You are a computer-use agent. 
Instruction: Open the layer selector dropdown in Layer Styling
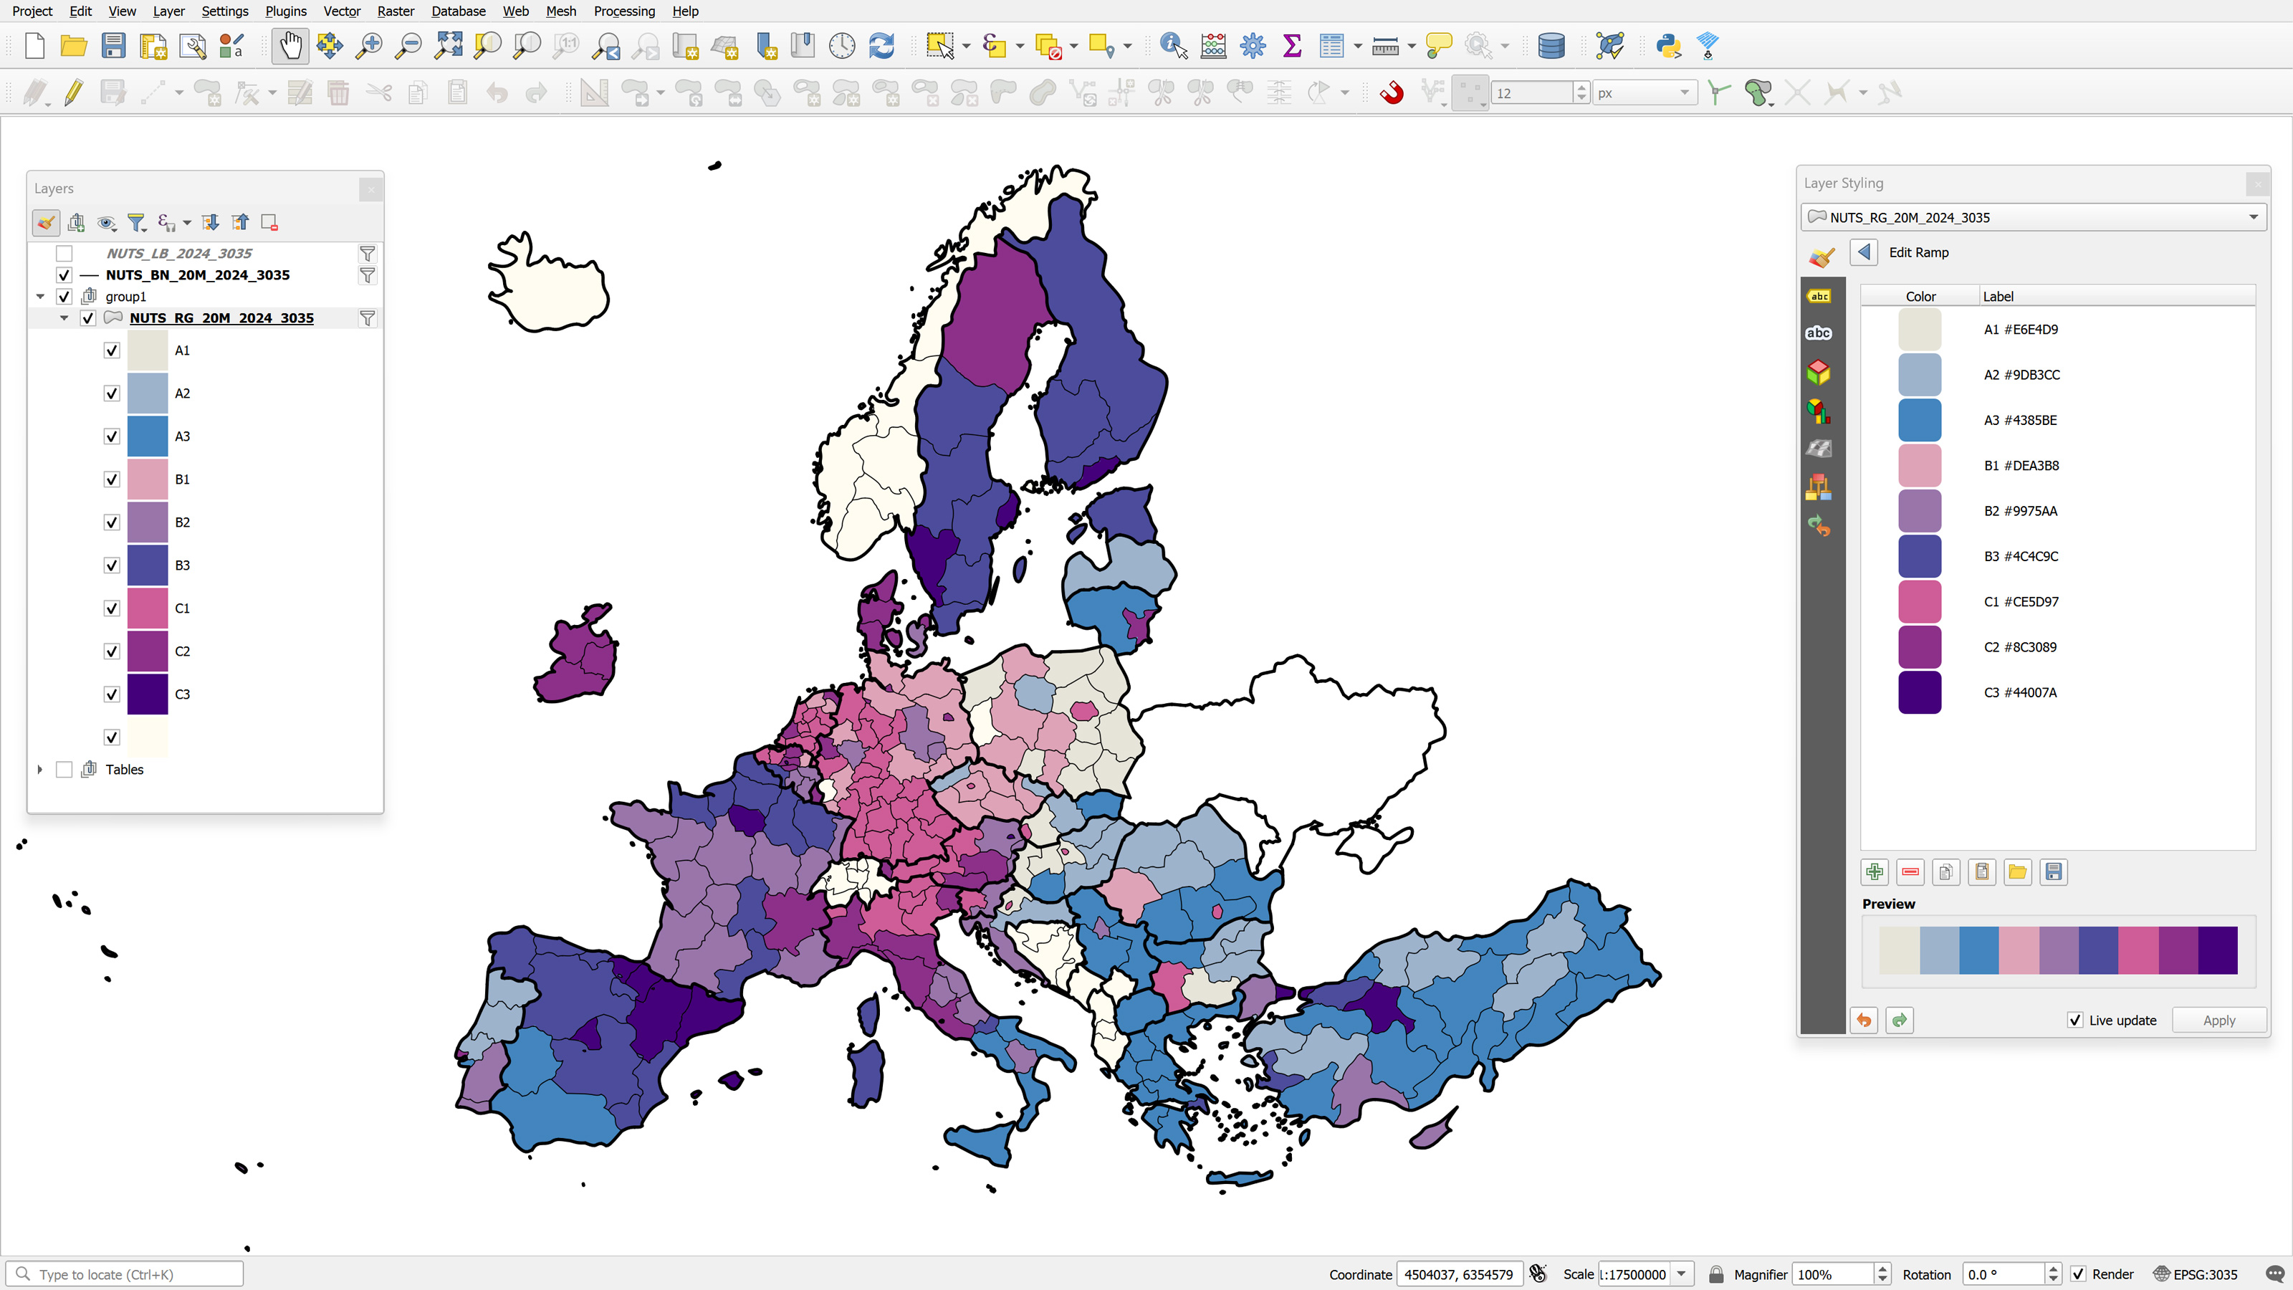(2035, 217)
